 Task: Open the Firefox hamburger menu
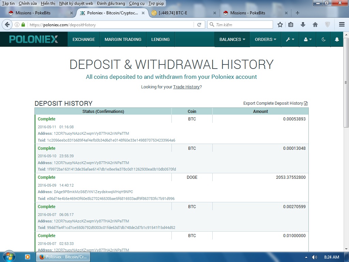click(x=342, y=25)
